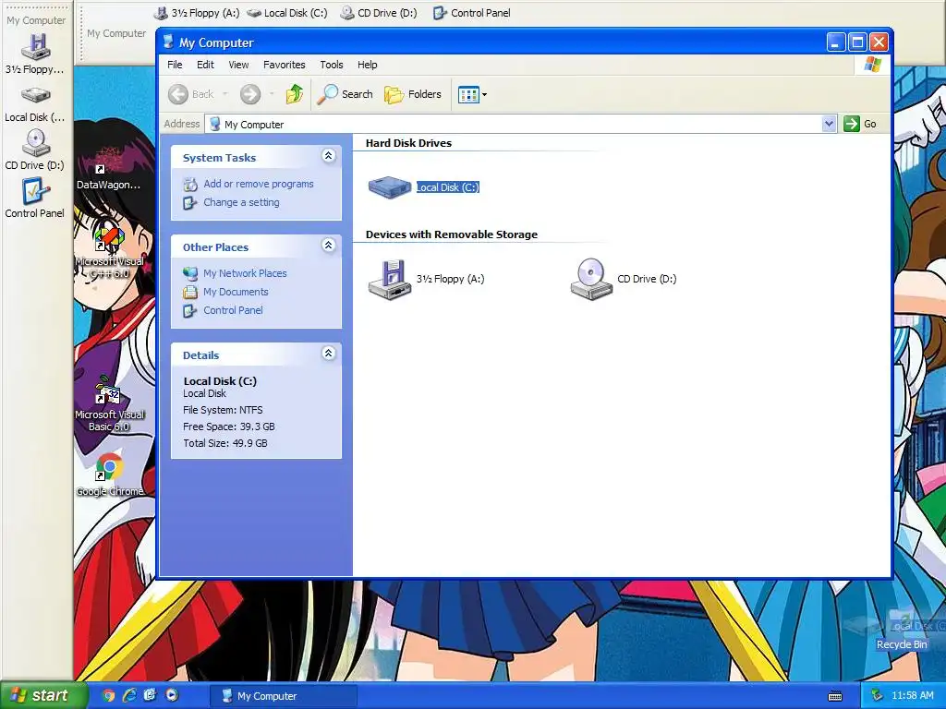Click the 11:58 AM clock
The image size is (946, 709).
coord(912,696)
